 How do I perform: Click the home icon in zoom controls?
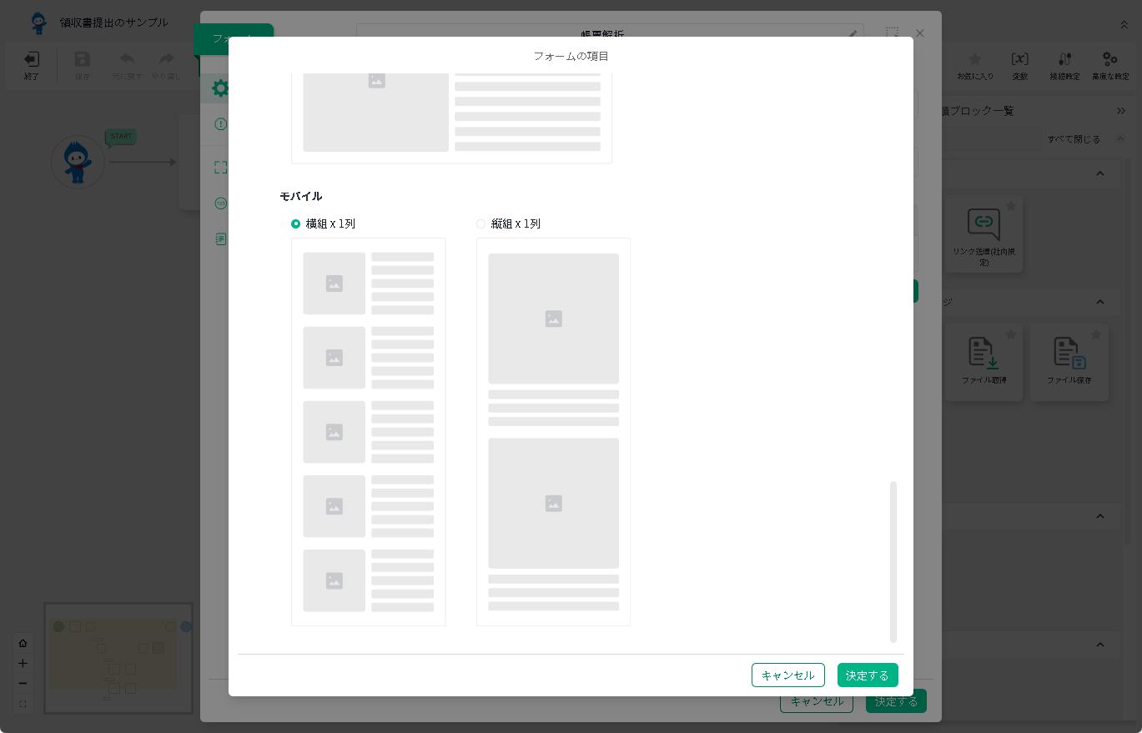pos(23,643)
